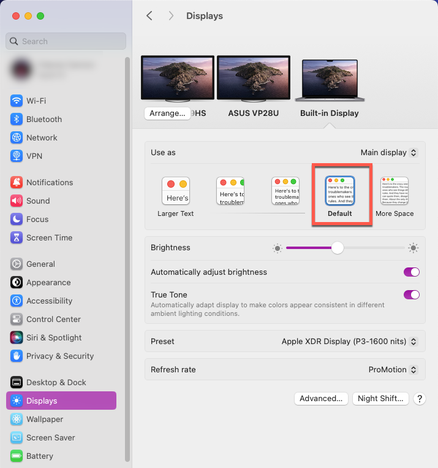The image size is (438, 468).
Task: Open the Battery icon in sidebar
Action: 17,456
